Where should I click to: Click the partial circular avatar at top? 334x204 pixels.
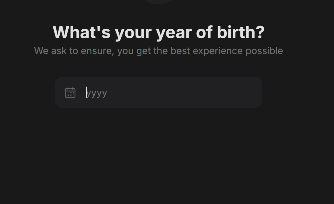click(x=159, y=2)
